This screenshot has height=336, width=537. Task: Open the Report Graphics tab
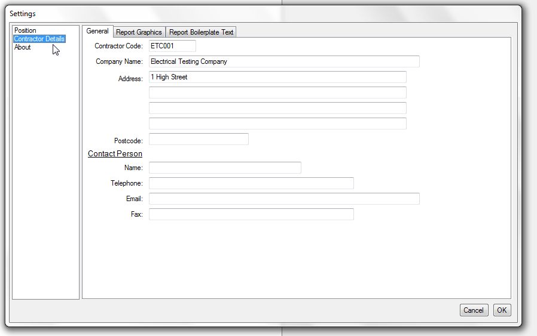click(x=139, y=32)
